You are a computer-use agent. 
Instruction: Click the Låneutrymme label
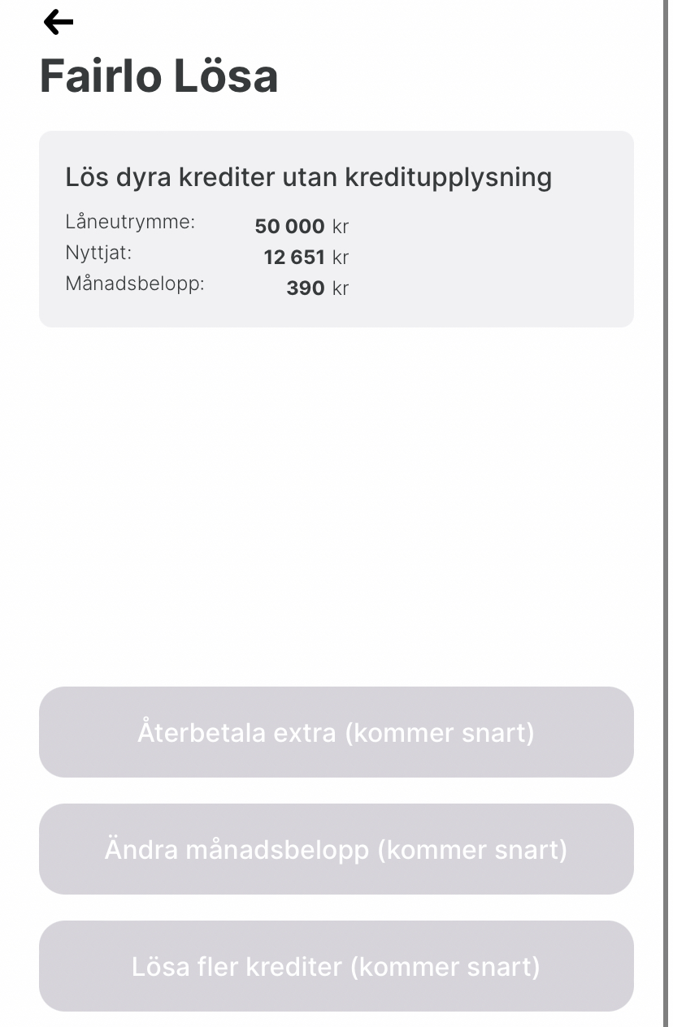130,222
